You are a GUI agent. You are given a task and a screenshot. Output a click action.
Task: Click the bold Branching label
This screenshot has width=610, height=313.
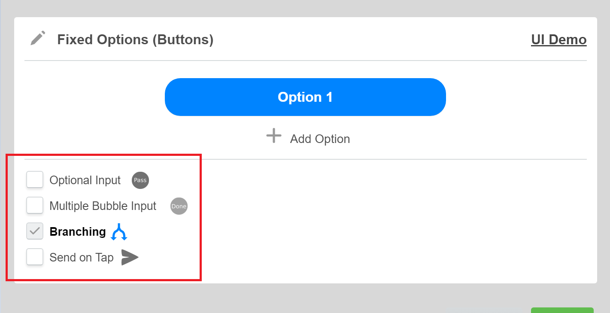[x=78, y=232]
